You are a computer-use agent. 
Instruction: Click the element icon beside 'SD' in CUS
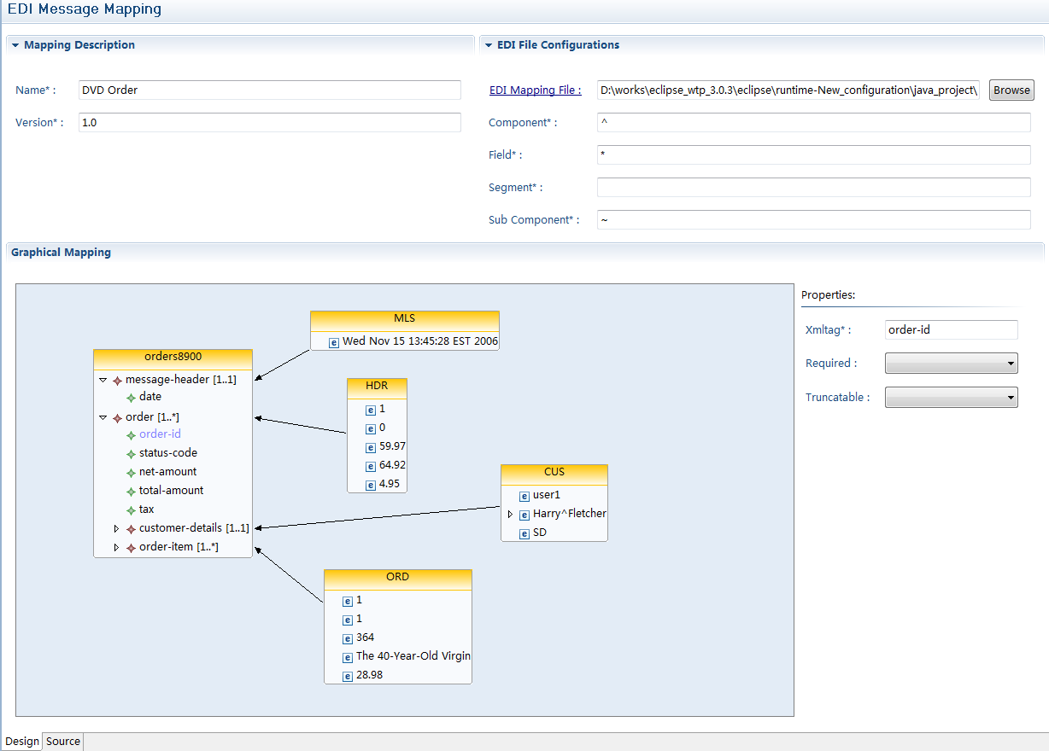tap(524, 534)
